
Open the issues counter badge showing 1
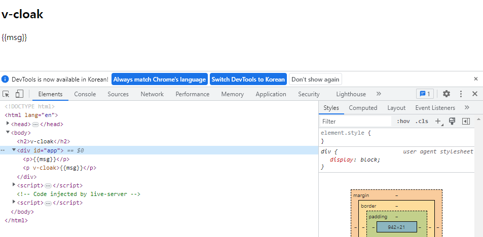point(425,94)
